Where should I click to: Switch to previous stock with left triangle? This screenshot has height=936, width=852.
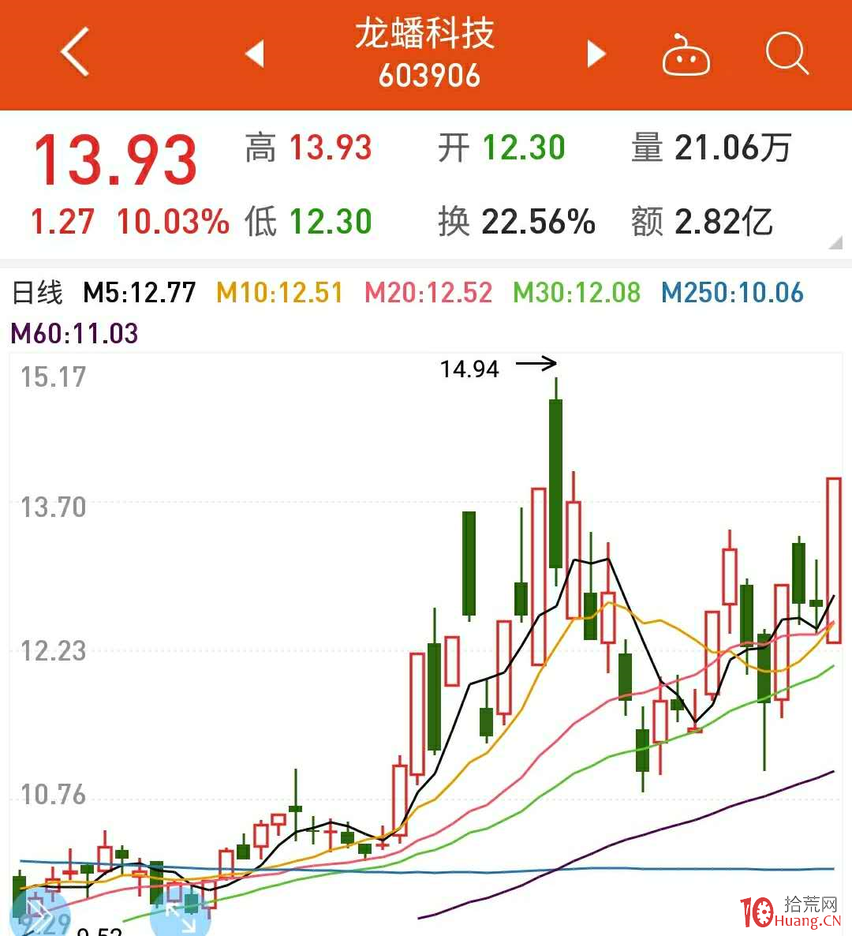[255, 54]
